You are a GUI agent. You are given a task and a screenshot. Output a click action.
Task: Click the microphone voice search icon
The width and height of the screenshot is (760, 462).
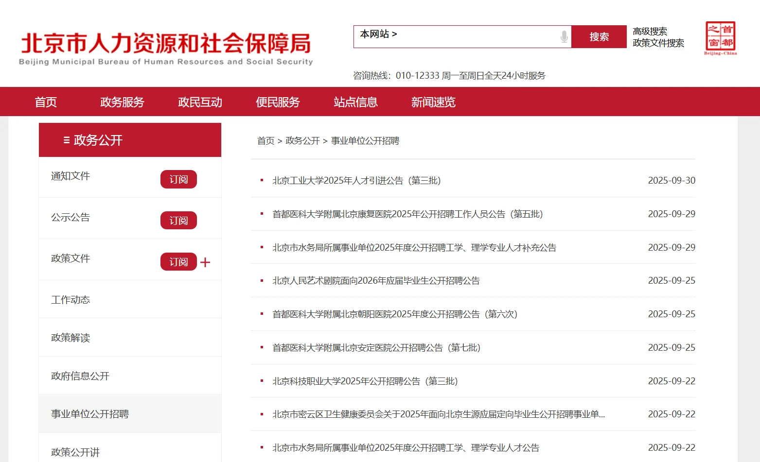[564, 37]
